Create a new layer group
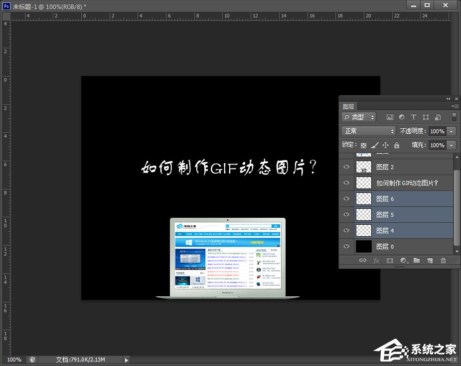Image resolution: width=461 pixels, height=366 pixels. pyautogui.click(x=417, y=261)
